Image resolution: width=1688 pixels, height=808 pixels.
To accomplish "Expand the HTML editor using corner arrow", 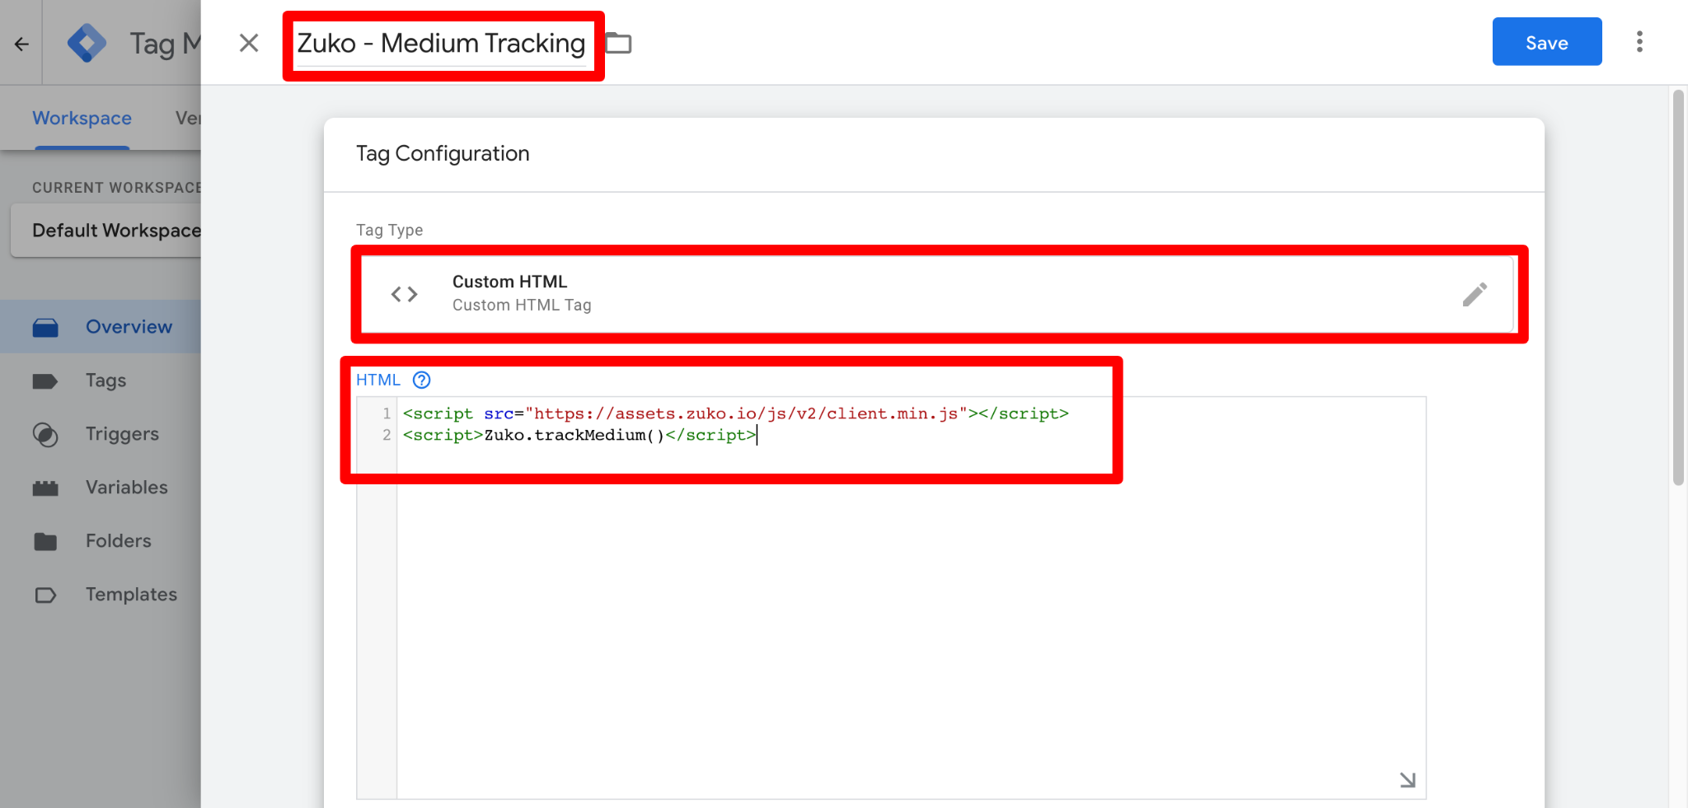I will click(x=1407, y=778).
